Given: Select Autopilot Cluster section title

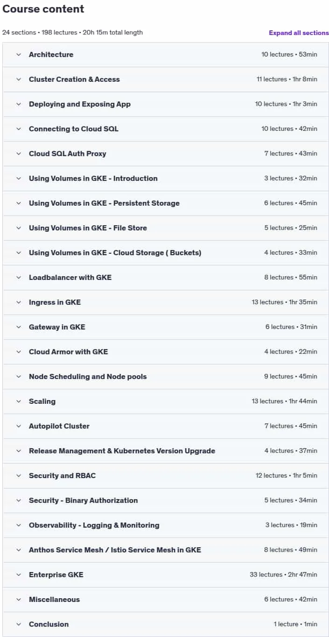Looking at the screenshot, I should [x=59, y=426].
